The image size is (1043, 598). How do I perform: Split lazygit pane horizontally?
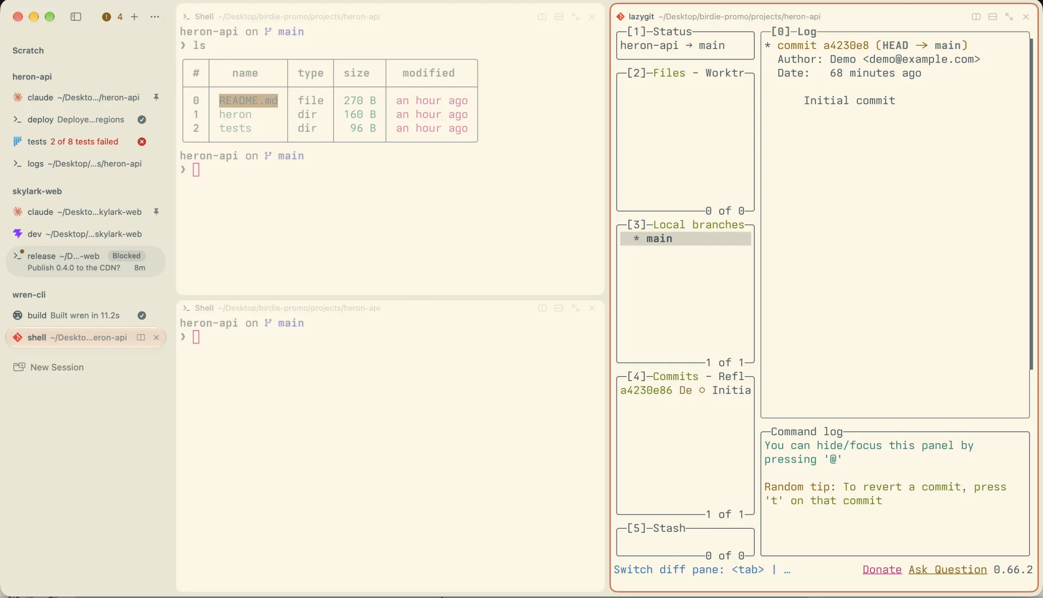pos(993,17)
